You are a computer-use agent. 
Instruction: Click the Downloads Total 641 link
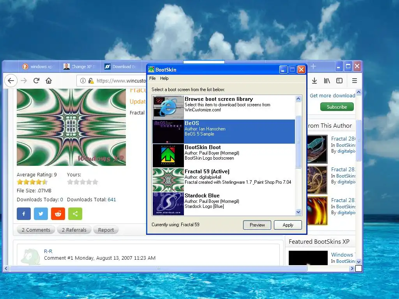pos(112,199)
